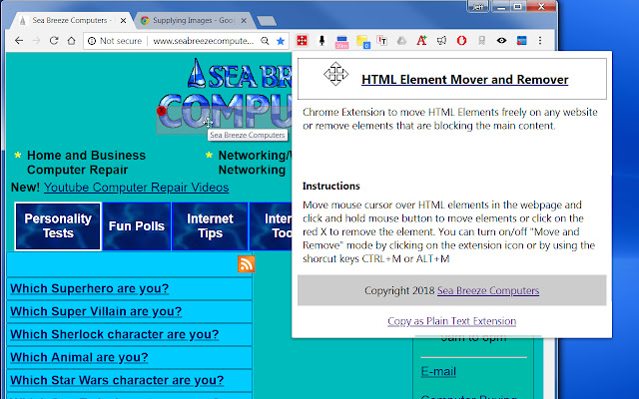Viewport: 639px width, 399px height.
Task: Click the red HTML Element Mover extension icon
Action: click(x=302, y=41)
